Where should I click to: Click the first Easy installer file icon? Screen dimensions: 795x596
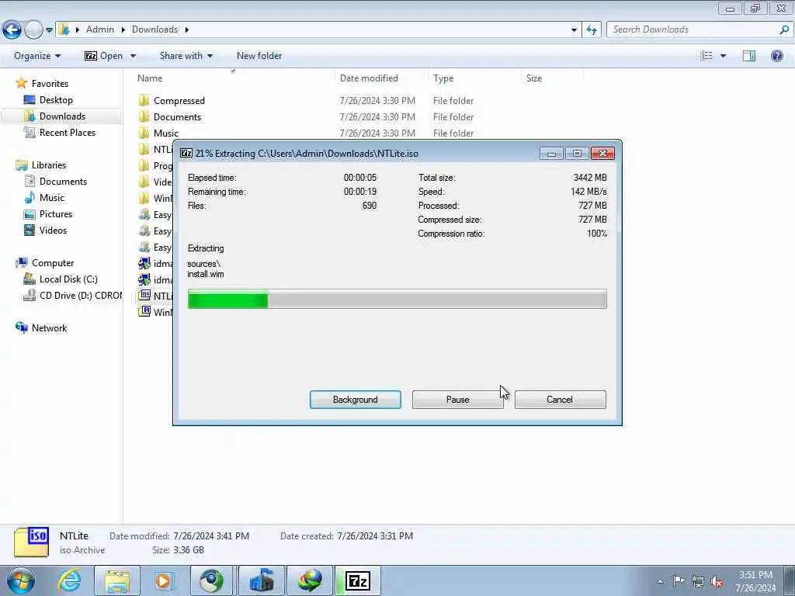[x=144, y=215]
